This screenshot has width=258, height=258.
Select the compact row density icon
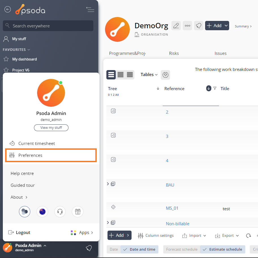[x=130, y=75]
